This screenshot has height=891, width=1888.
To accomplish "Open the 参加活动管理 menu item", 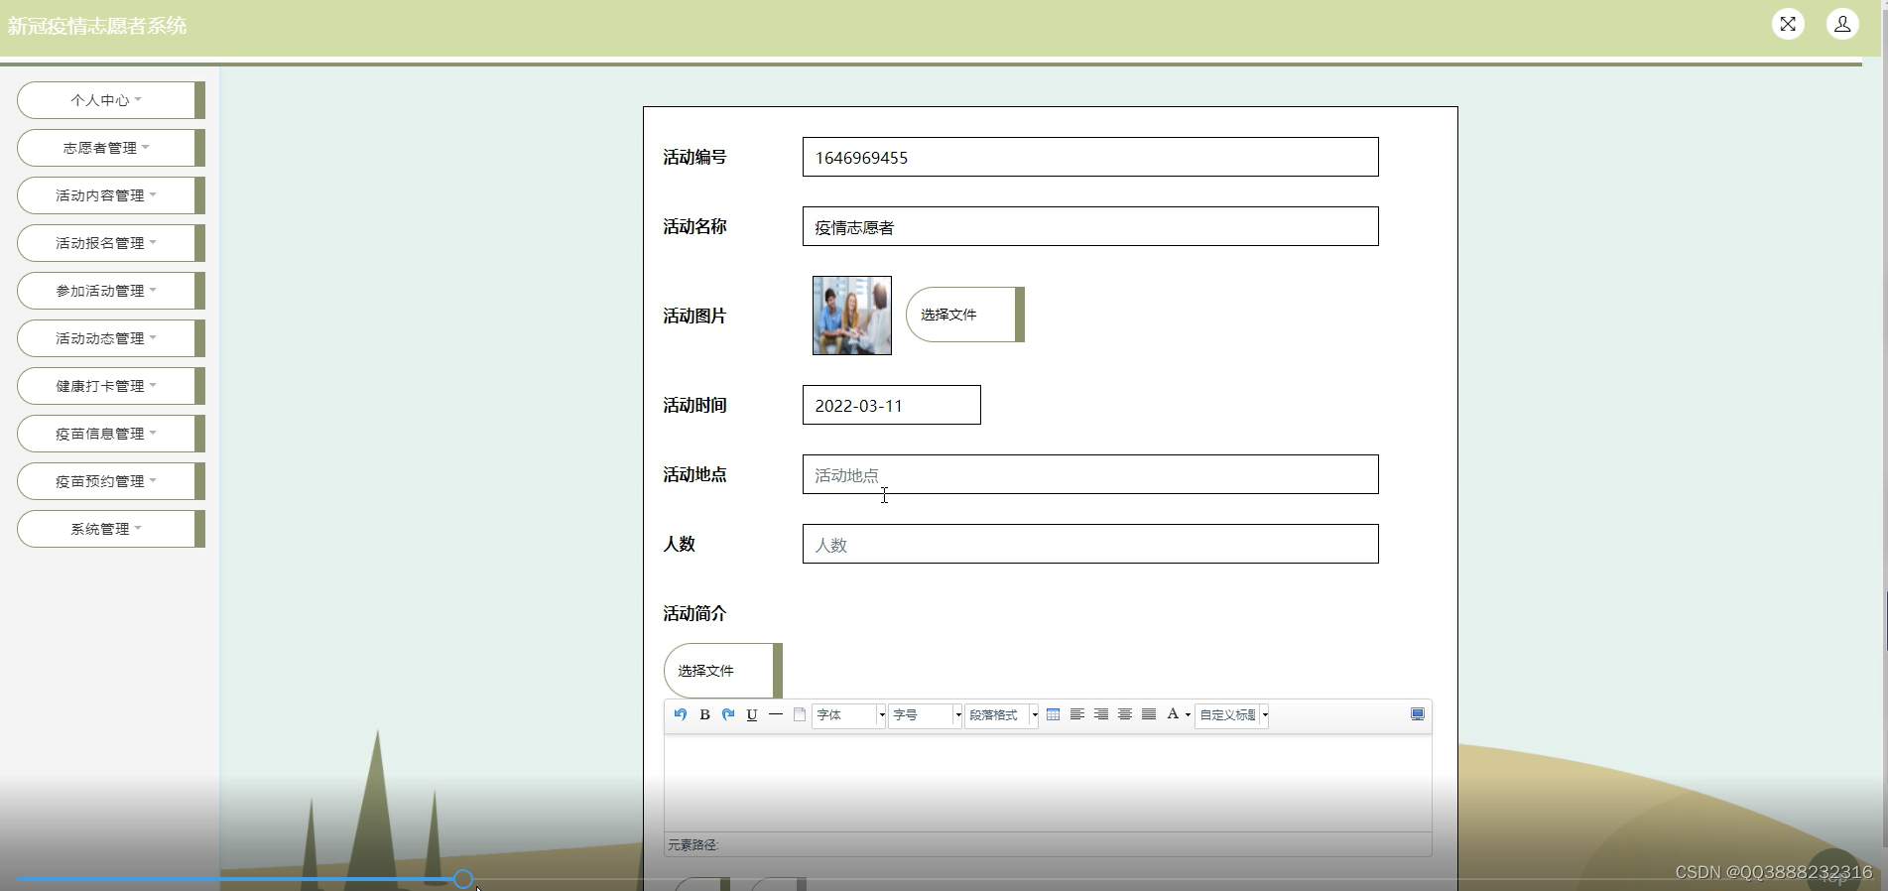I will click(x=111, y=291).
